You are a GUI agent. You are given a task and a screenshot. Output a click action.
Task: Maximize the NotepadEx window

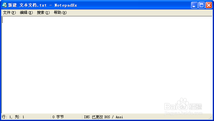(x=201, y=5)
